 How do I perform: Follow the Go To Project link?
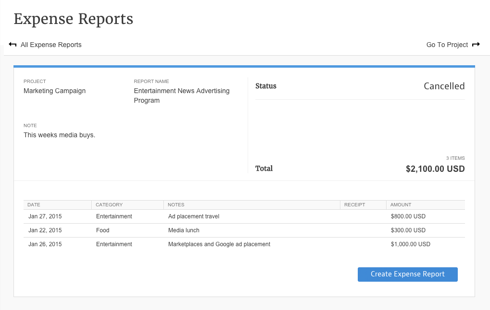click(447, 45)
